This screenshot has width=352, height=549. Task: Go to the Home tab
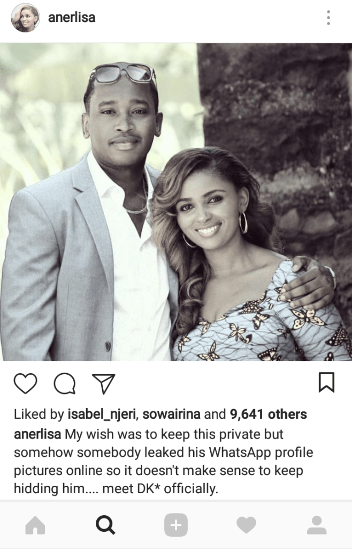[35, 525]
